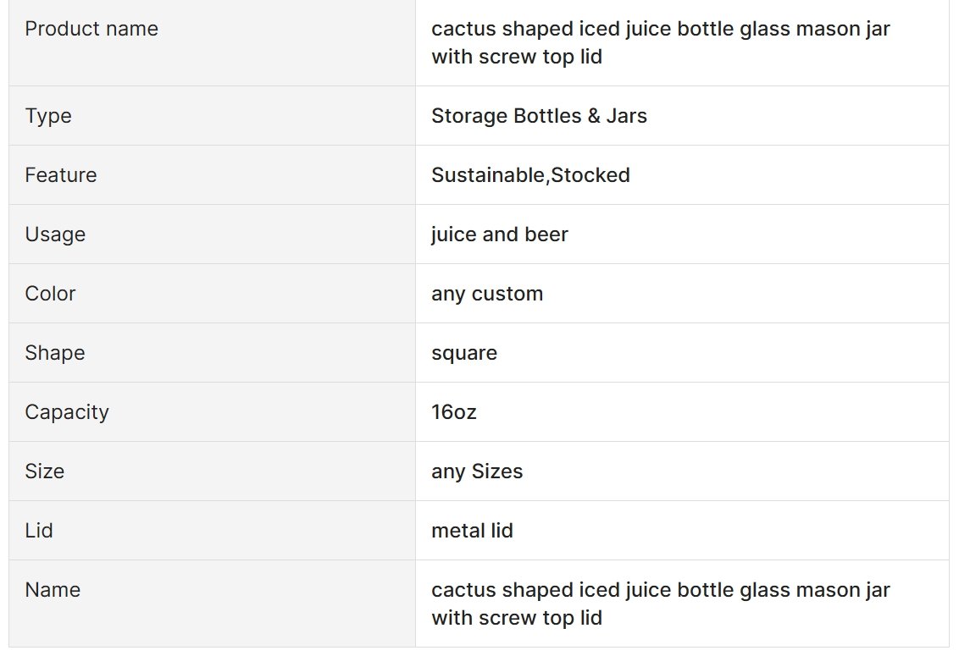Click the Size label cell
The height and width of the screenshot is (656, 959).
pyautogui.click(x=212, y=471)
